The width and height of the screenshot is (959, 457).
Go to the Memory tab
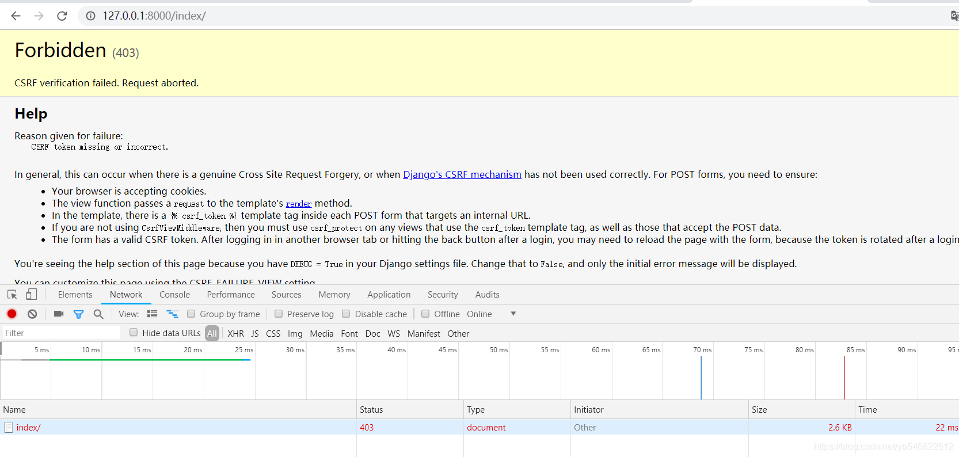pos(334,295)
